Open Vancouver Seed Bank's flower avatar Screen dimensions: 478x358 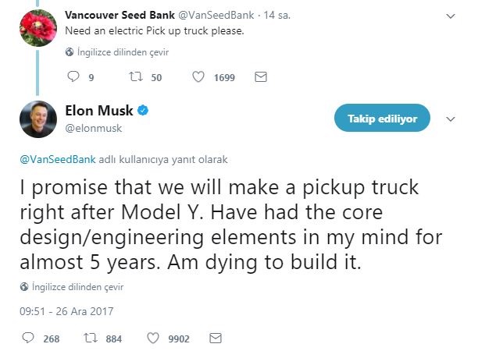(35, 24)
